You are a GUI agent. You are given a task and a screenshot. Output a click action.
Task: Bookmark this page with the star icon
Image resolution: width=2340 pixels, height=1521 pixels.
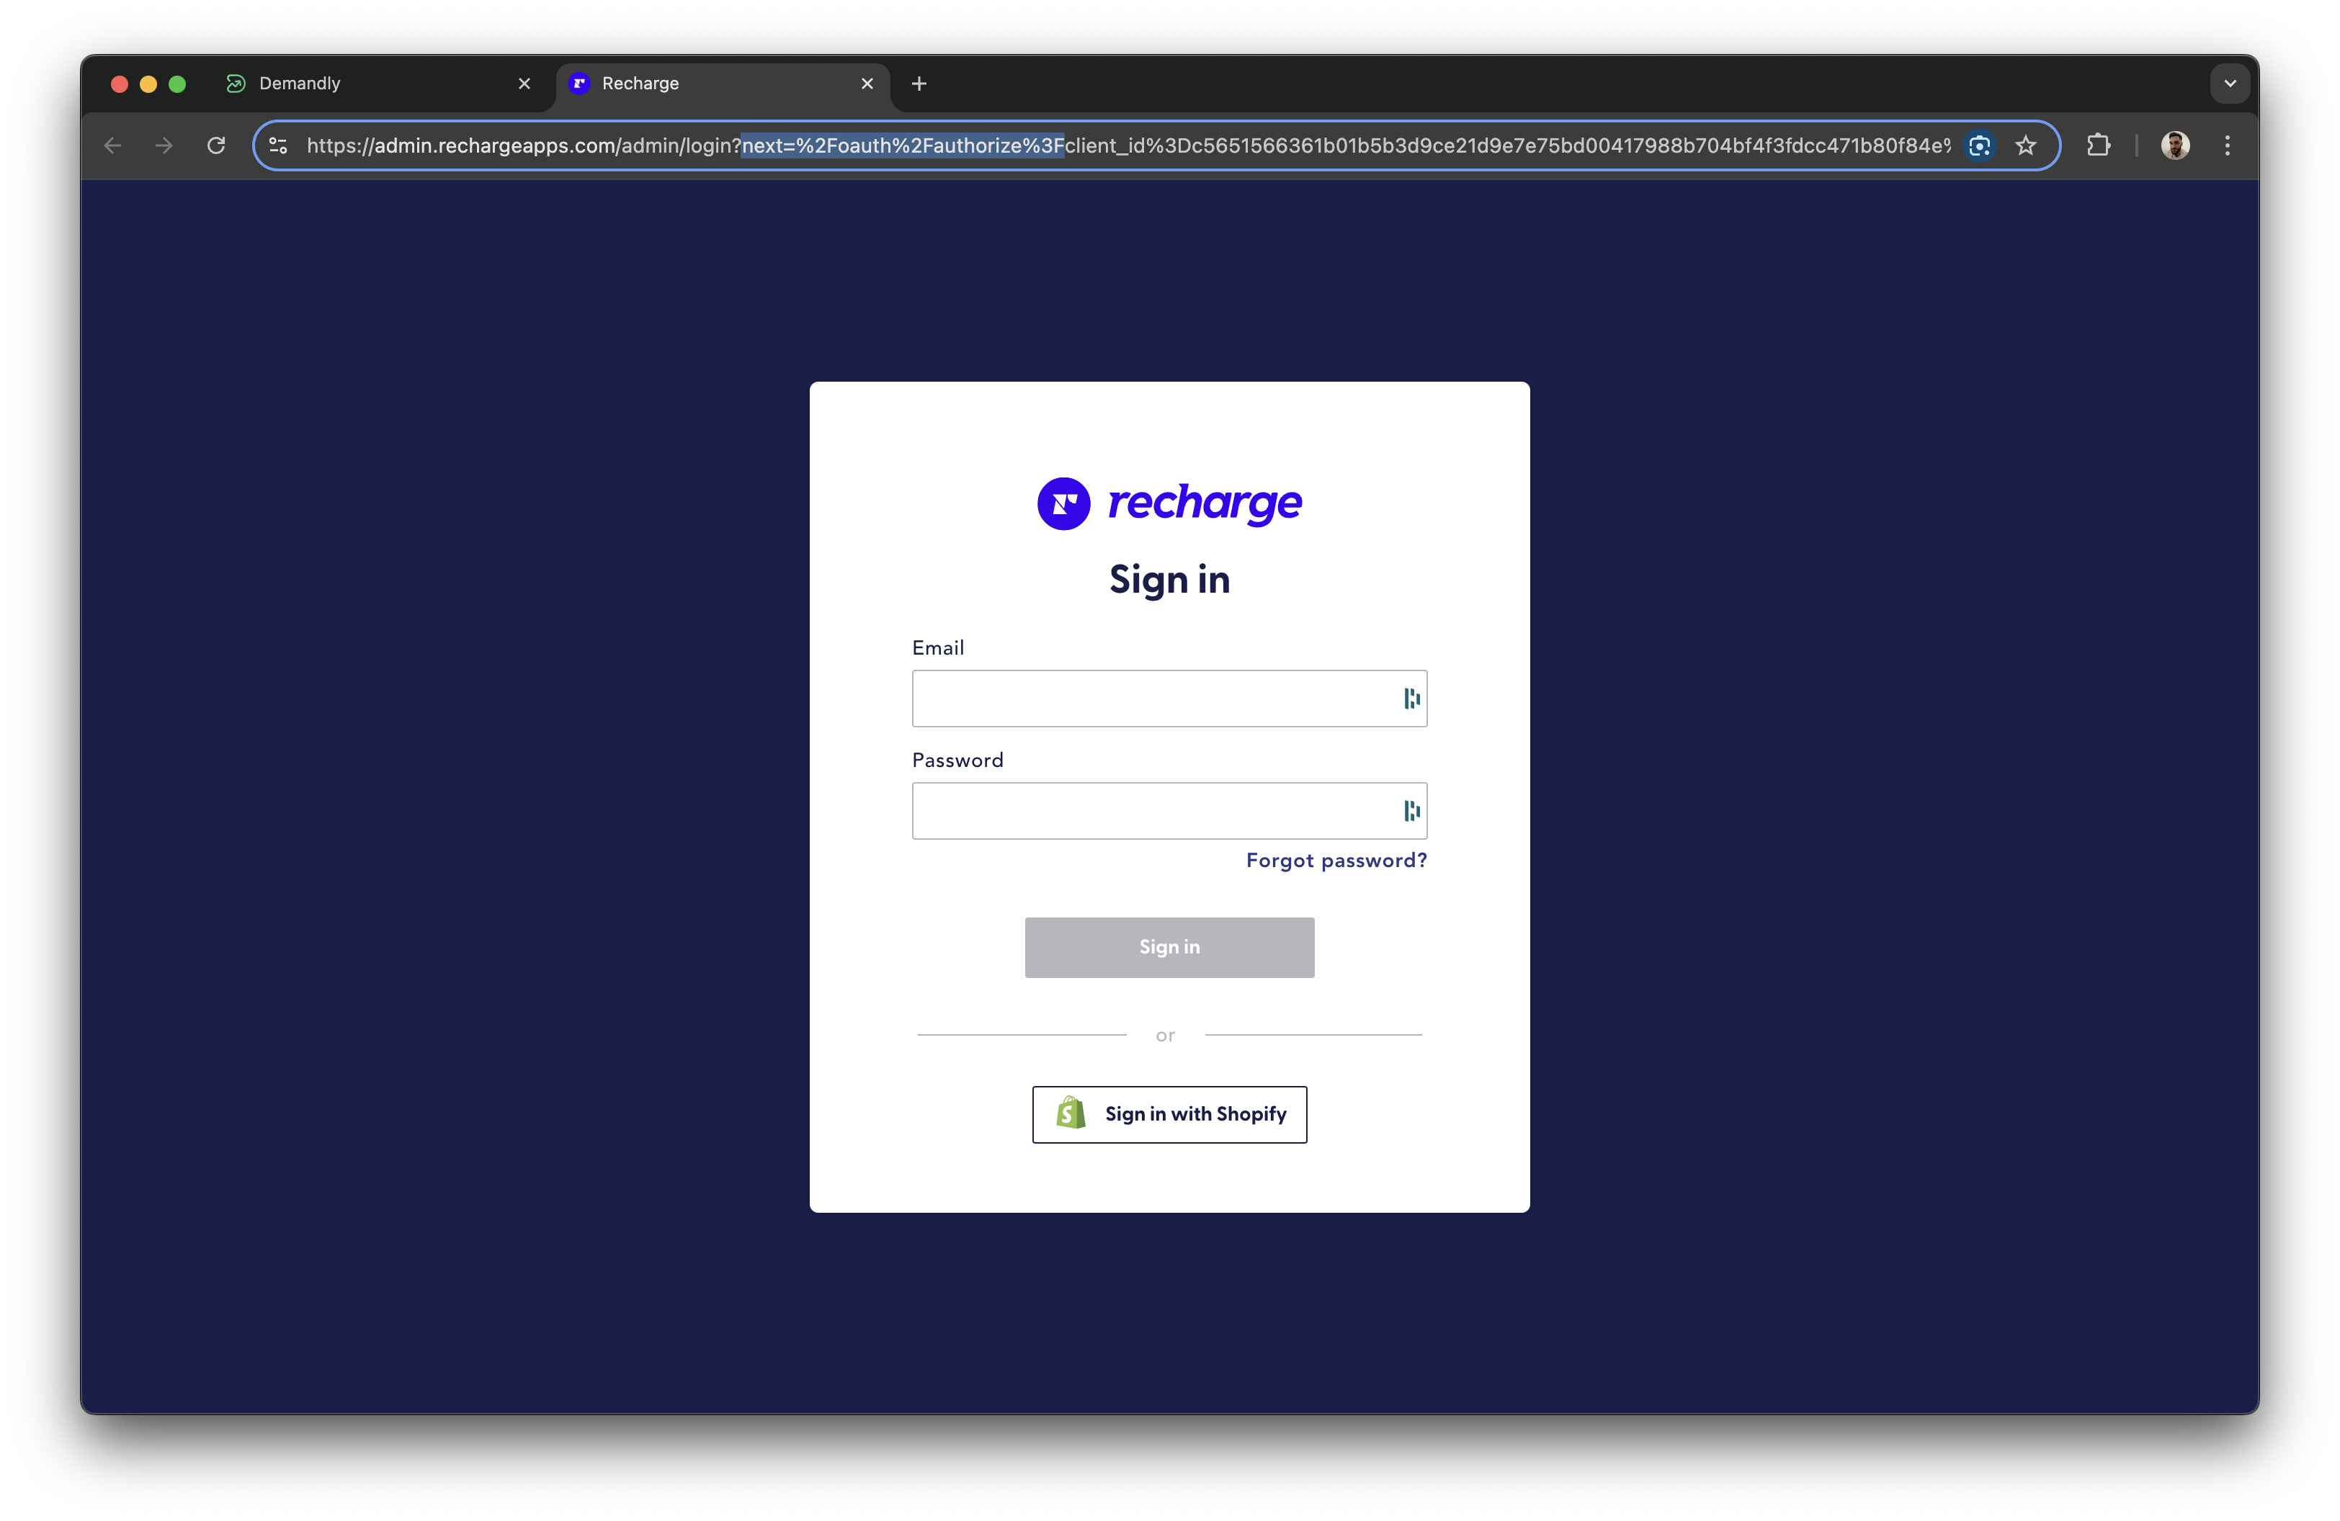(x=2027, y=145)
